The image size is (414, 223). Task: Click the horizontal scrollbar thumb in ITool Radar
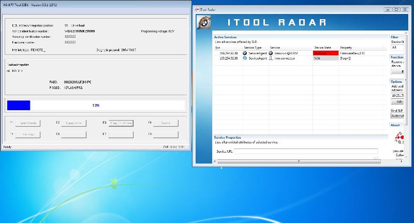pos(299,161)
